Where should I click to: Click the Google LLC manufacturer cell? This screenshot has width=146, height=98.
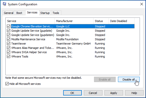click(x=63, y=26)
